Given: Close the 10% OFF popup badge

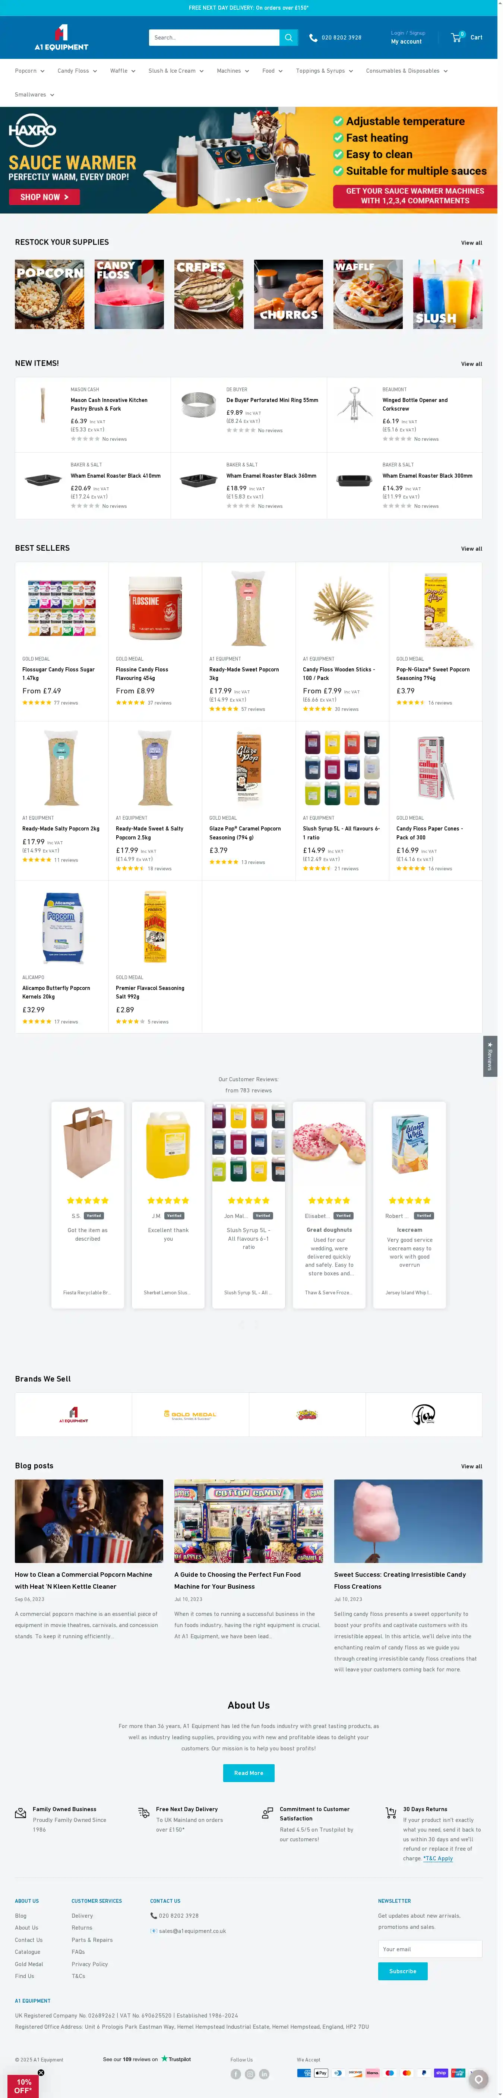Looking at the screenshot, I should coord(41,2072).
